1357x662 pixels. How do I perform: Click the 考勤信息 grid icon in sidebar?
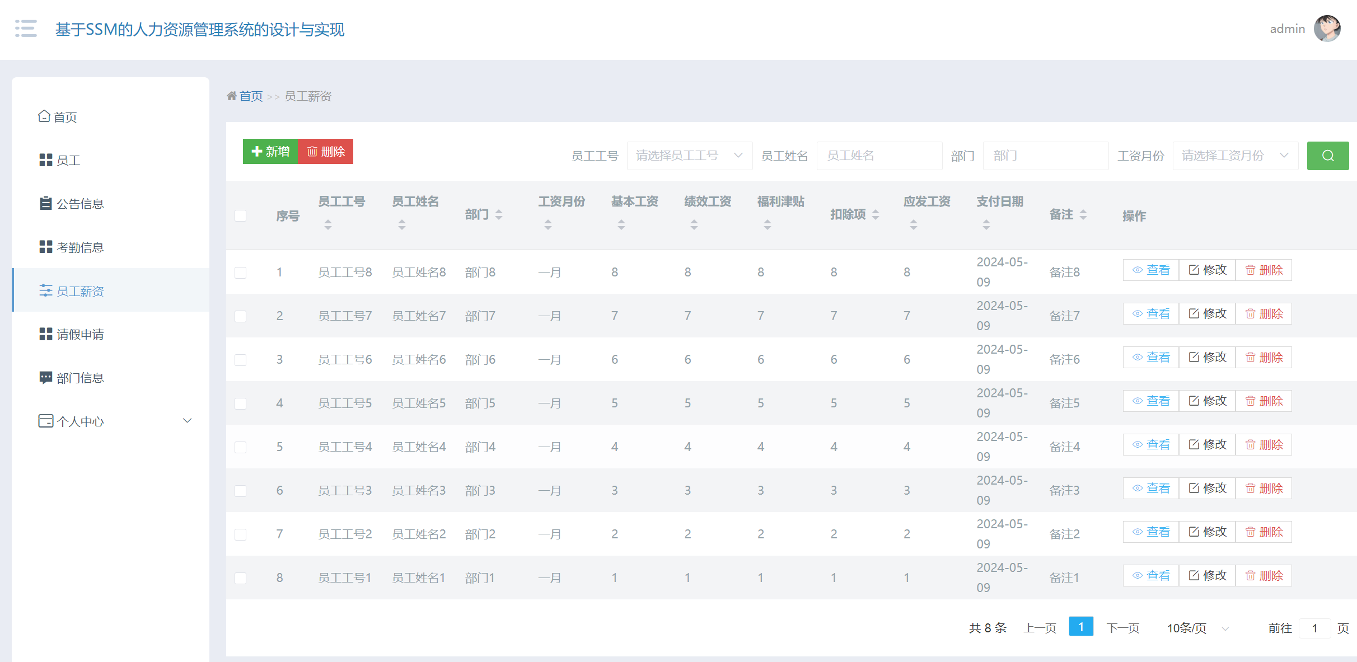[x=45, y=247]
